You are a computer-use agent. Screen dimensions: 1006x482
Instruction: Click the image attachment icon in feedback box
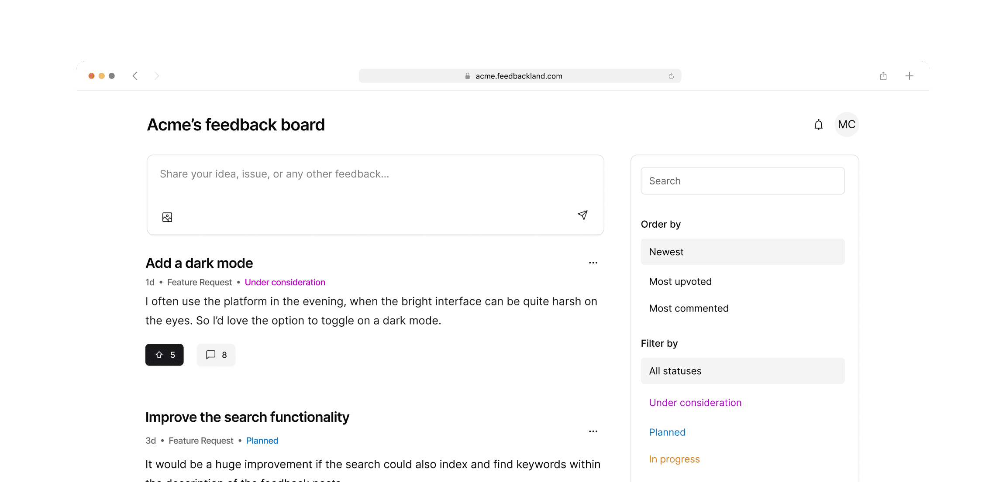click(x=167, y=217)
